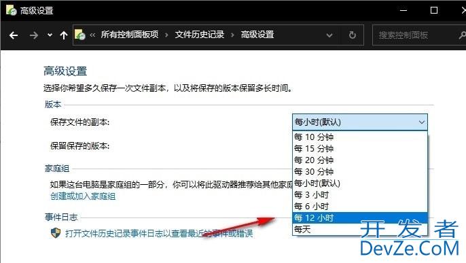Maximize the 高级设置 window
This screenshot has height=263, width=466.
tap(434, 10)
